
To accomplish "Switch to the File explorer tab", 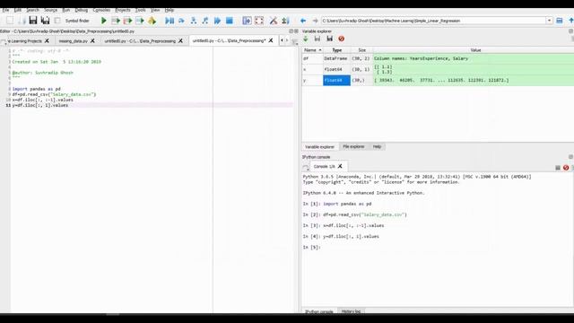I will click(x=353, y=146).
